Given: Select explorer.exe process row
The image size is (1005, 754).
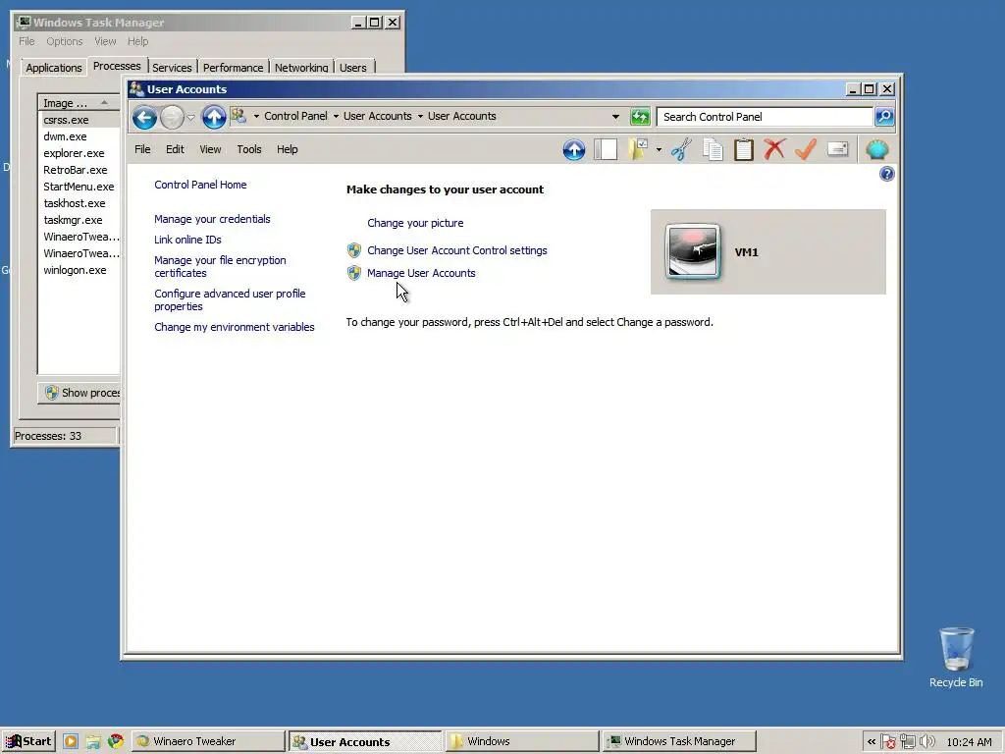Looking at the screenshot, I should click(79, 153).
